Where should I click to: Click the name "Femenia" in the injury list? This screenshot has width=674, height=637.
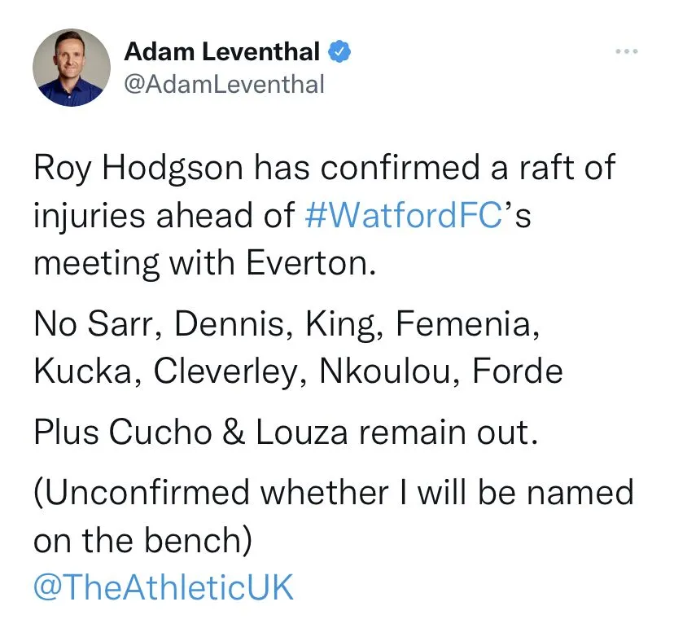coord(466,324)
